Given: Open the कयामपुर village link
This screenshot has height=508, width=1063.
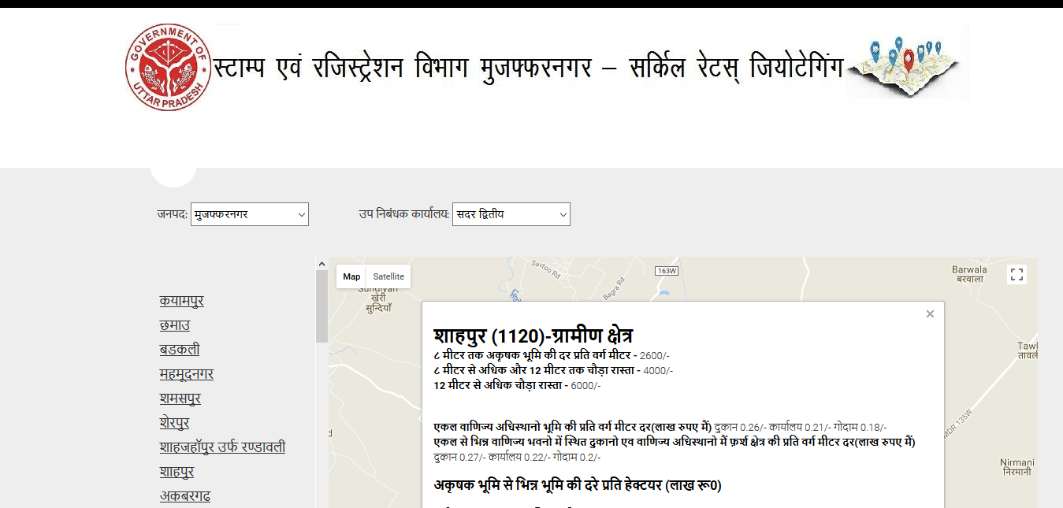Looking at the screenshot, I should [181, 301].
